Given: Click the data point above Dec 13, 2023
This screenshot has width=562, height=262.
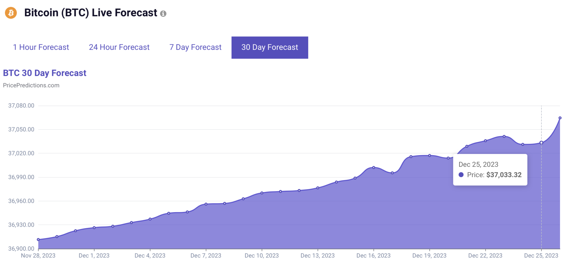Looking at the screenshot, I should click(318, 188).
